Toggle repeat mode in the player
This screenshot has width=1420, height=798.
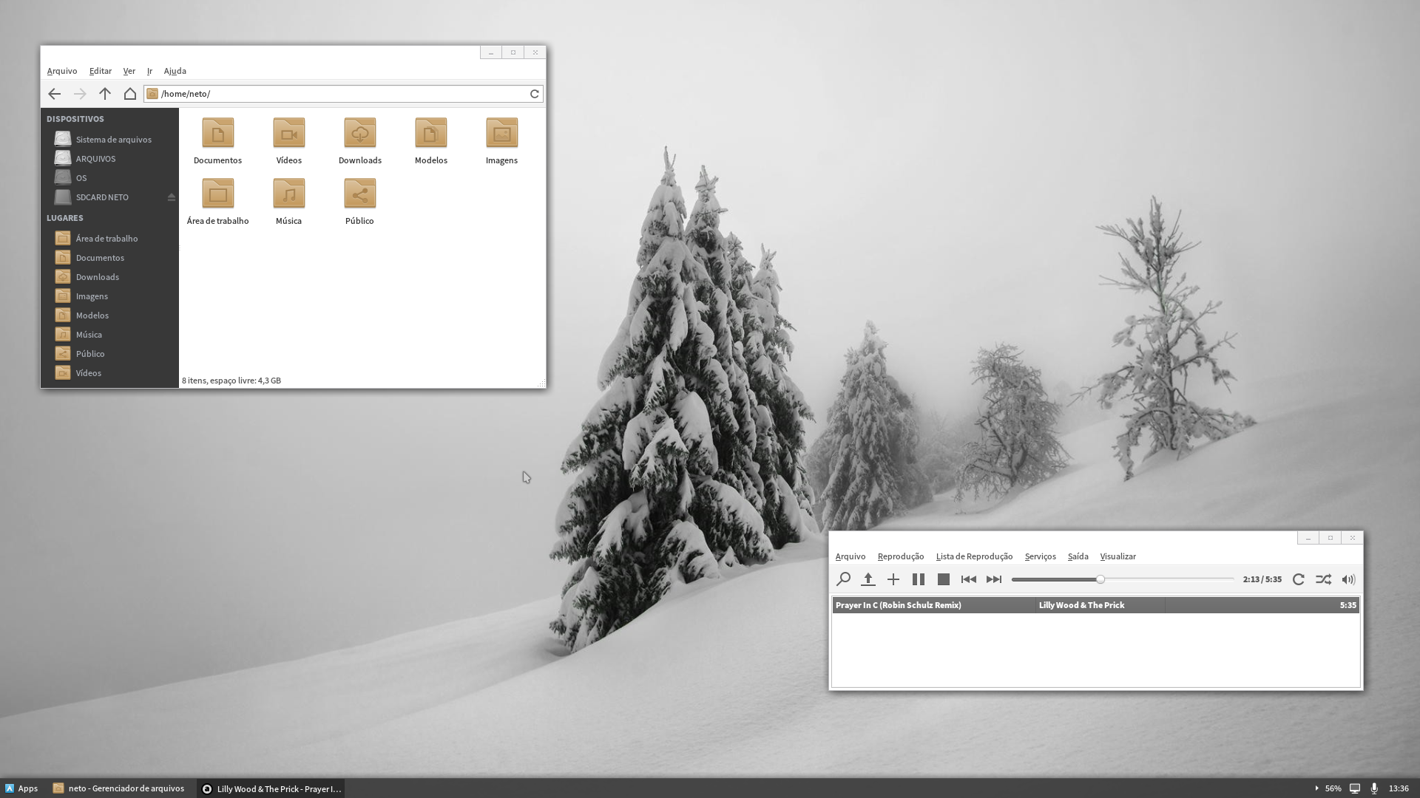coord(1299,579)
